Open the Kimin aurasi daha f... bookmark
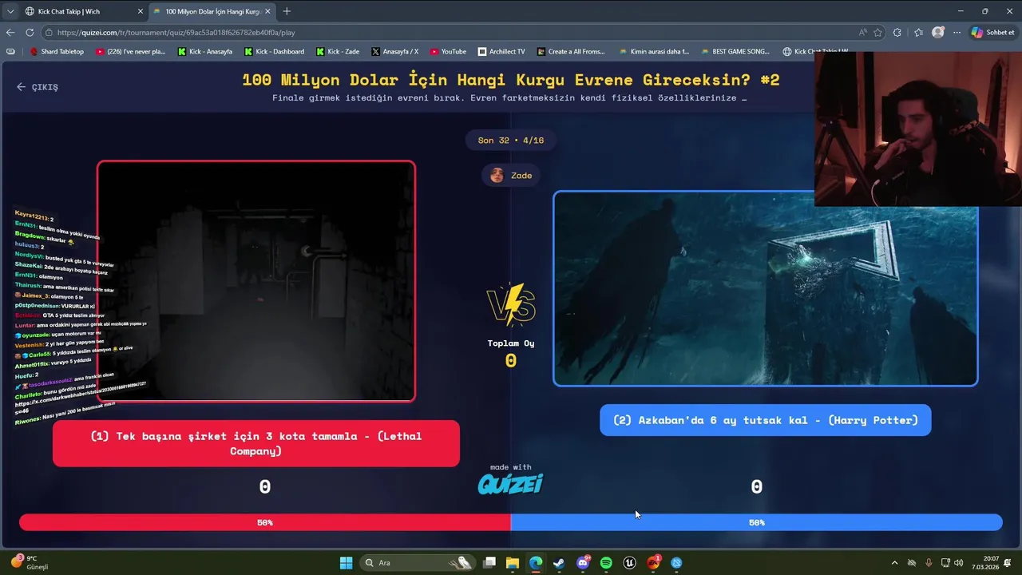Image resolution: width=1022 pixels, height=575 pixels. (655, 51)
